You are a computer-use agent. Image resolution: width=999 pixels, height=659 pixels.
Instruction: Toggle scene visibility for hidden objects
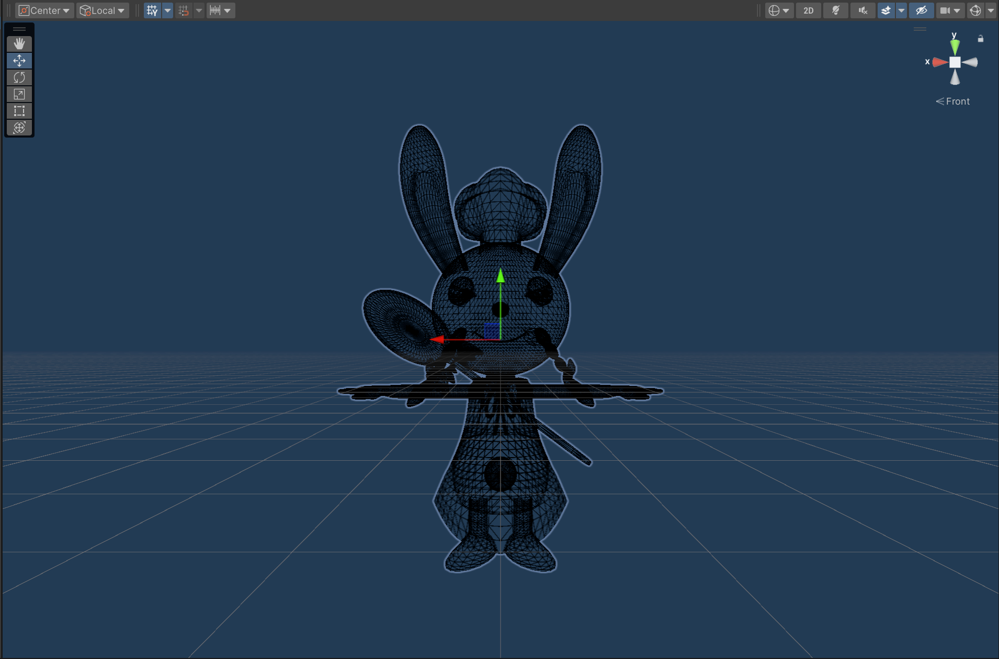(921, 10)
